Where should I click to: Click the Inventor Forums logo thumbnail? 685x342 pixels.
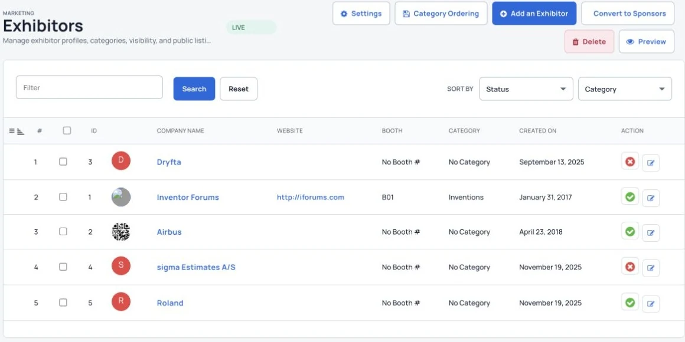tap(121, 197)
